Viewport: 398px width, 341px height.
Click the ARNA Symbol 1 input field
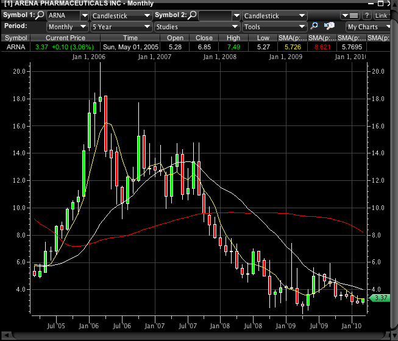pyautogui.click(x=63, y=16)
